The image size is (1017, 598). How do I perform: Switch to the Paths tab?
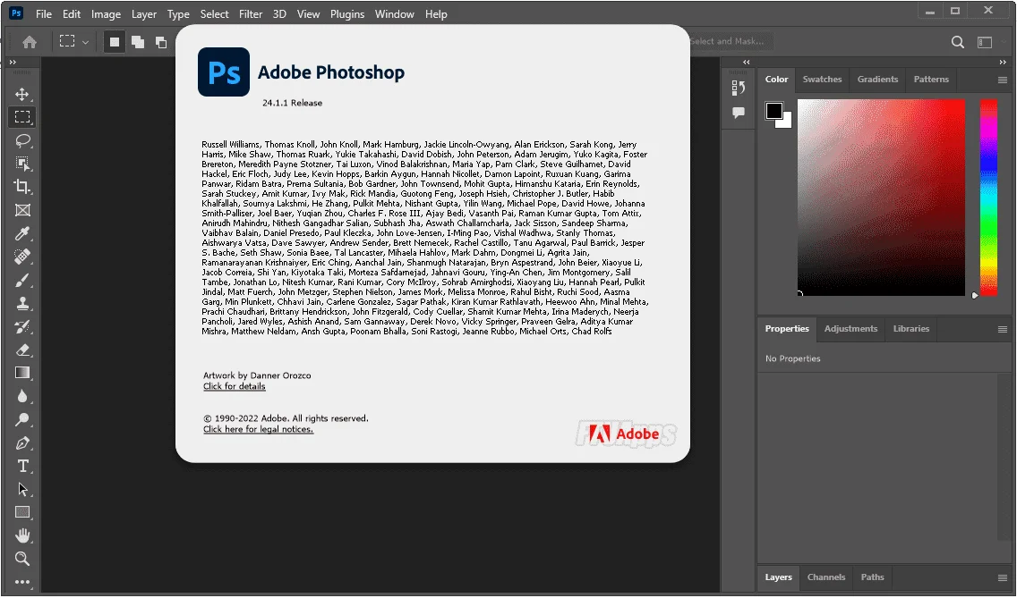pos(872,577)
